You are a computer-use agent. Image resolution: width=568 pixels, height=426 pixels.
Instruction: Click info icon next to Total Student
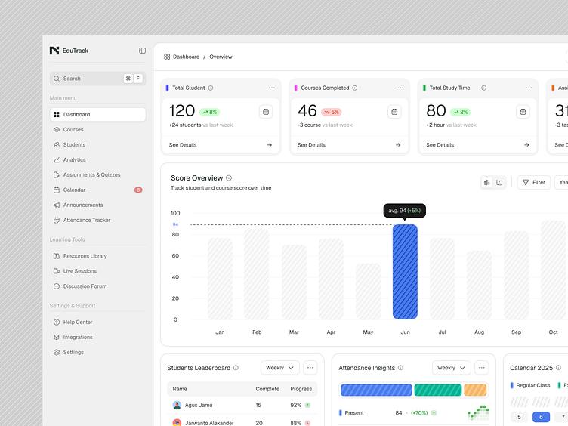click(211, 88)
